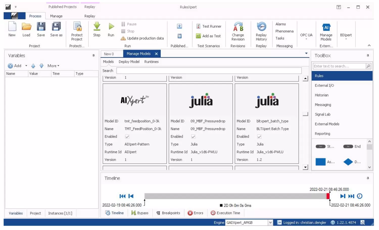This screenshot has width=379, height=230.
Task: Click the model Search input field
Action: point(209,71)
